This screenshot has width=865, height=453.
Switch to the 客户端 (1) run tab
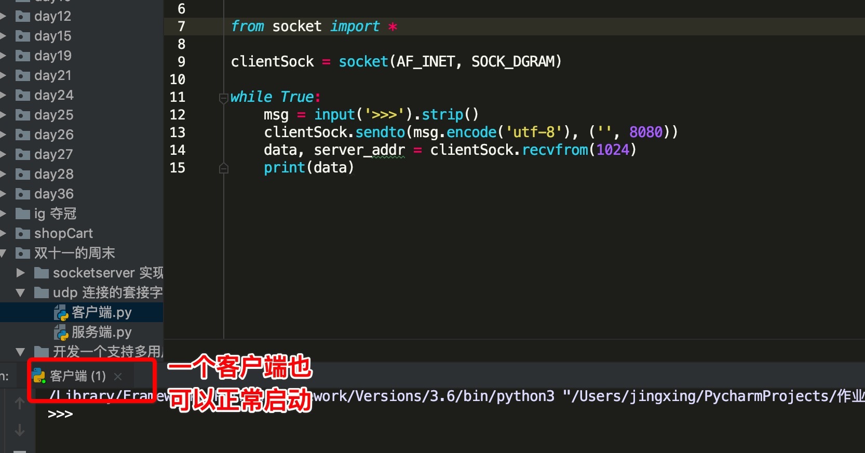tap(77, 376)
